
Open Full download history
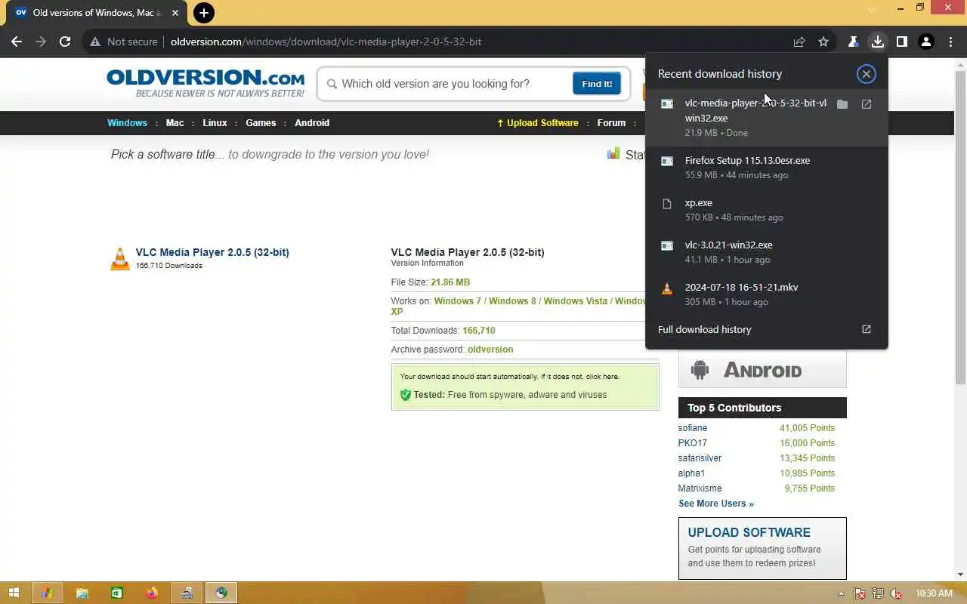767,329
